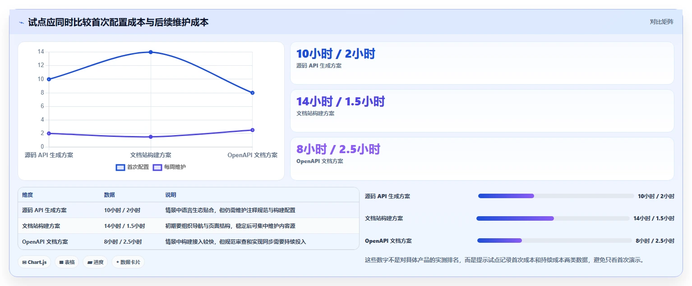Click chart x-axis label 文档站构建方案
This screenshot has width=692, height=286.
151,155
